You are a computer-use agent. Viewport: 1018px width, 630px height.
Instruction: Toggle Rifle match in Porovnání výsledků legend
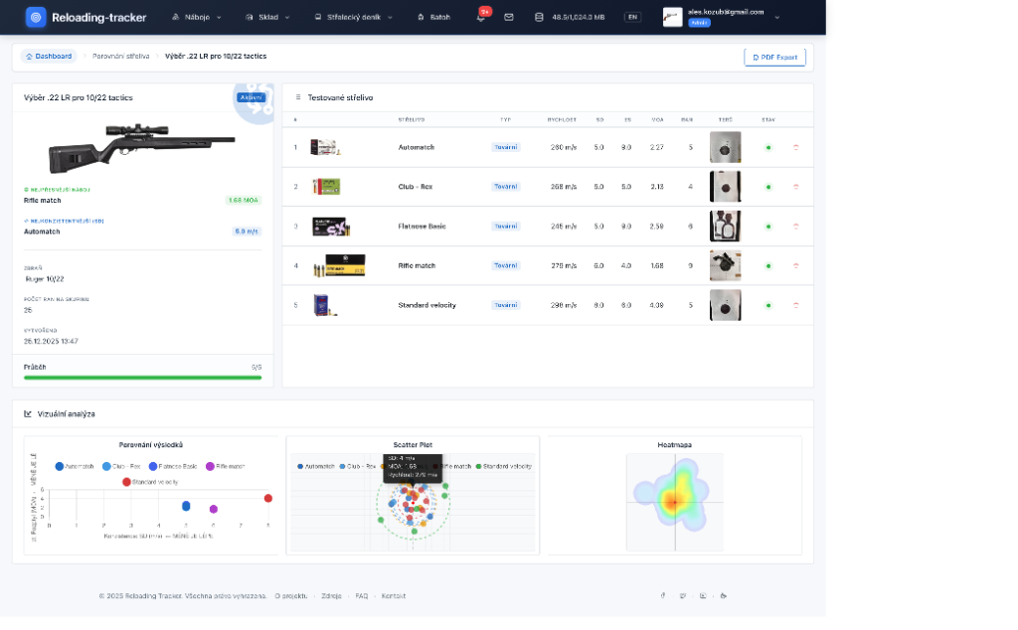[225, 466]
